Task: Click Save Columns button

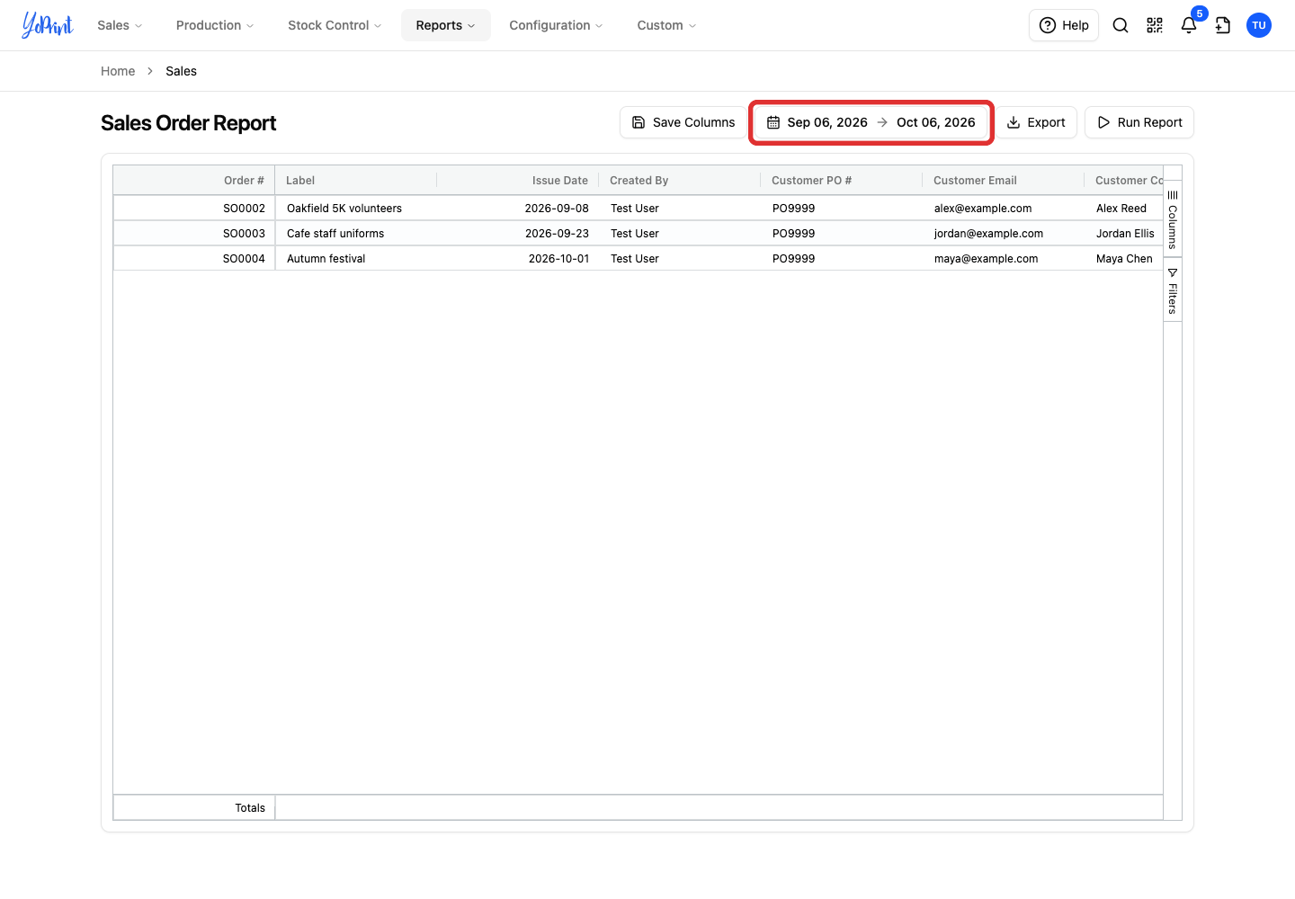Action: tap(683, 122)
